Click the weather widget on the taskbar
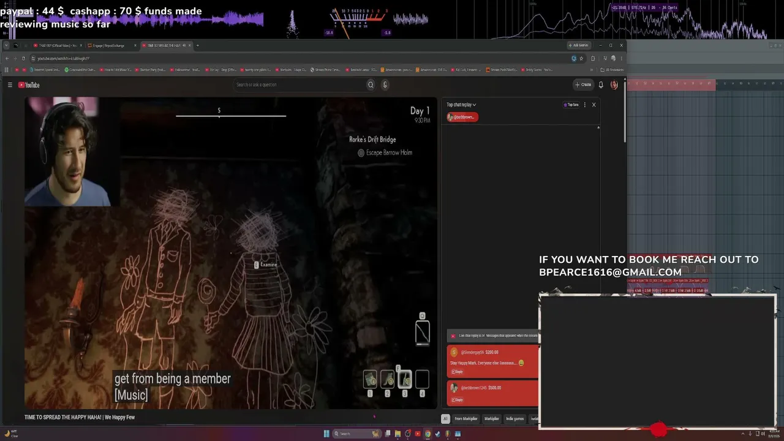The height and width of the screenshot is (441, 784). (x=12, y=434)
